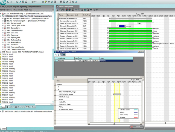This screenshot has width=175, height=132.
Task: Click the zoom out magnifier in Resource management
Action: tap(79, 10)
